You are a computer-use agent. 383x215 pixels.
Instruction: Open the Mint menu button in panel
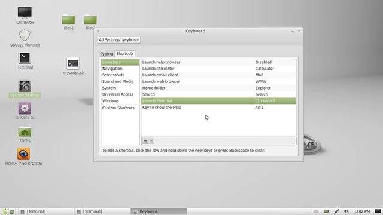click(5, 211)
